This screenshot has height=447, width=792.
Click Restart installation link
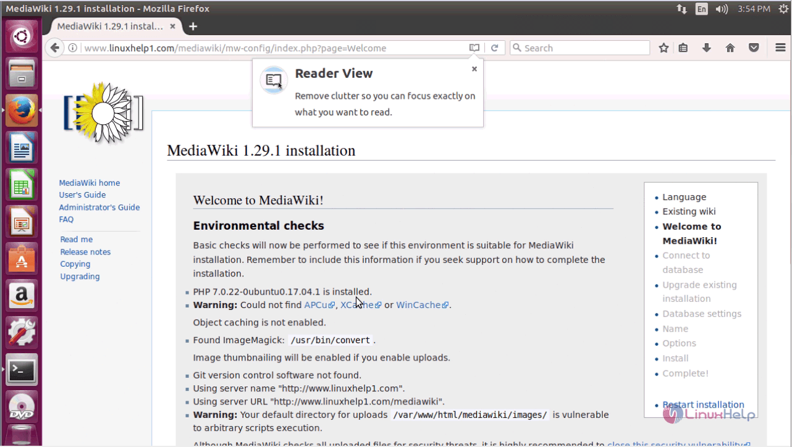coord(703,405)
